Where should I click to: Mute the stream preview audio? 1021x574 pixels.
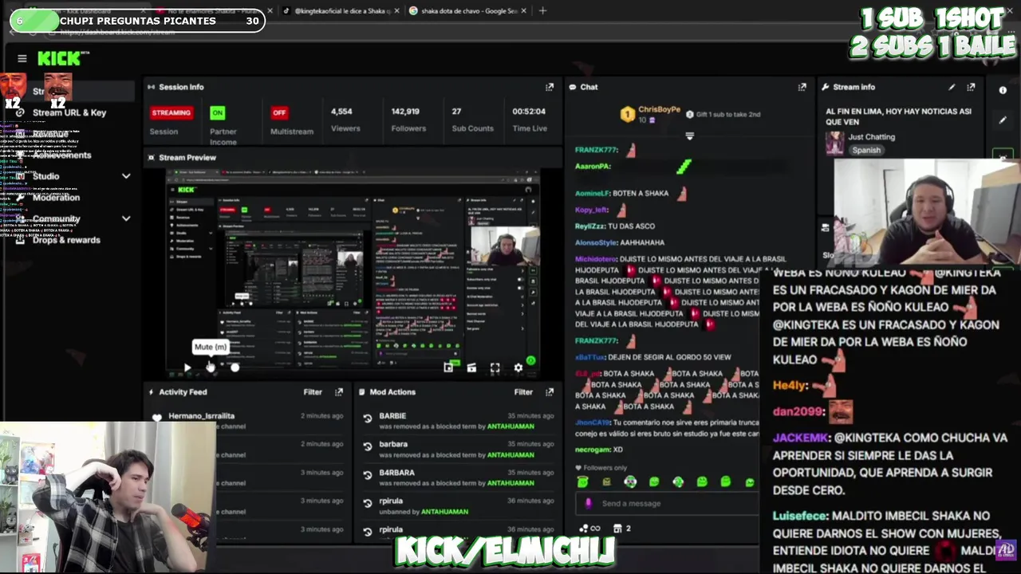210,368
